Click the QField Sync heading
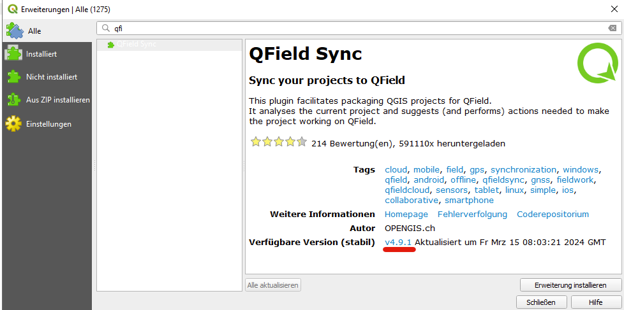This screenshot has height=310, width=624. coord(305,53)
